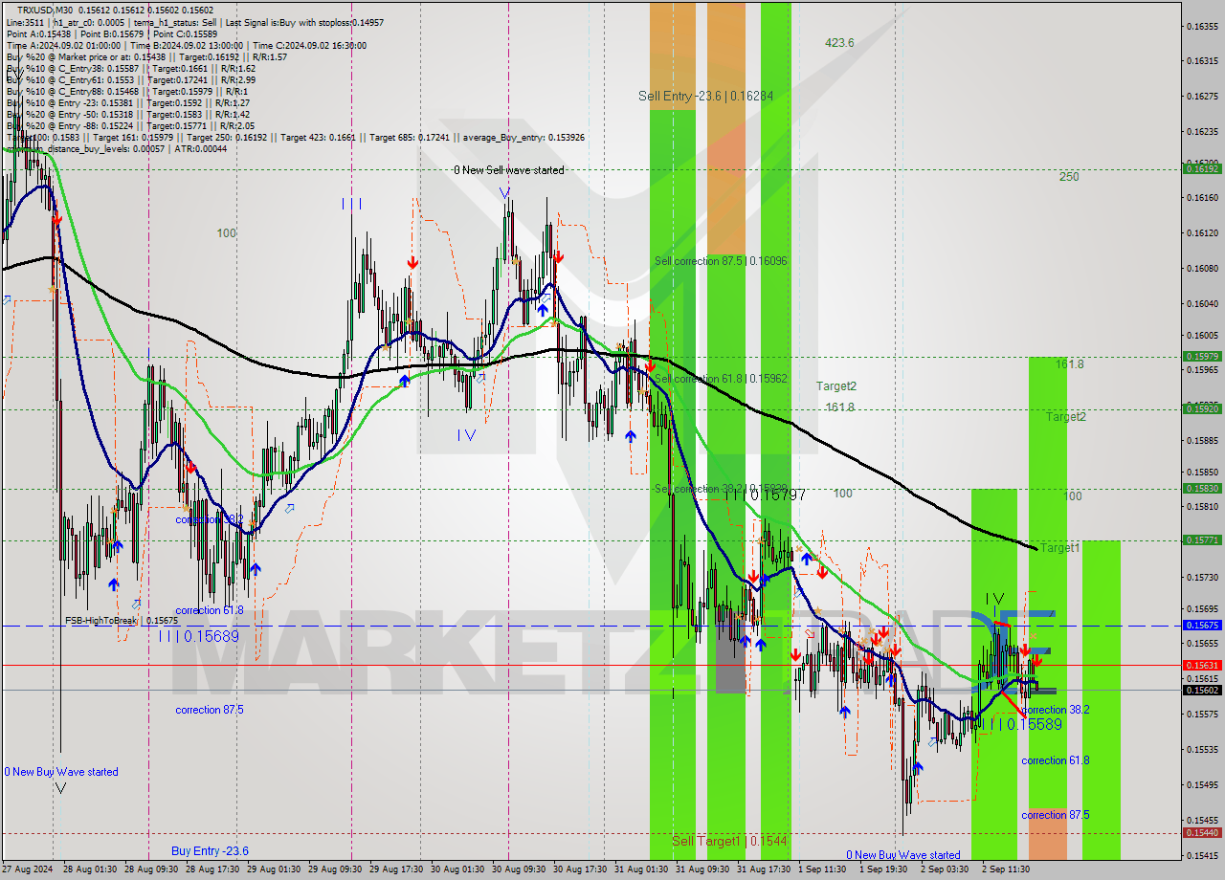Viewport: 1225px width, 880px height.
Task: Click the Buy Entry -23.6 text label
Action: pyautogui.click(x=209, y=849)
